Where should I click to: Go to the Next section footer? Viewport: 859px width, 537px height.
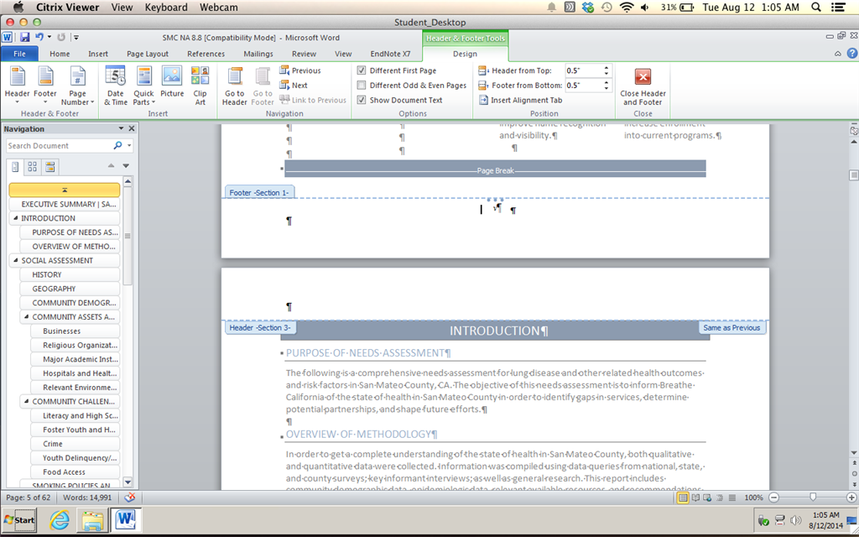294,86
